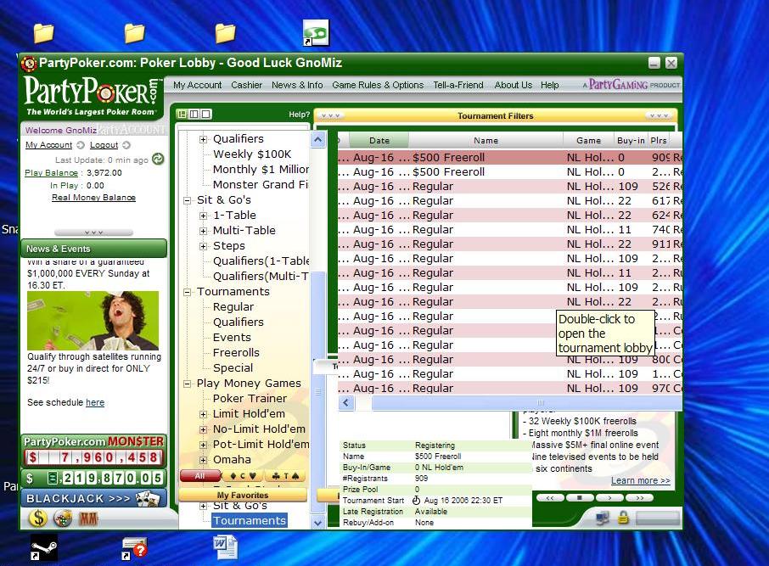Image resolution: width=769 pixels, height=566 pixels.
Task: Click the game tree scroll-up arrow
Action: click(317, 140)
